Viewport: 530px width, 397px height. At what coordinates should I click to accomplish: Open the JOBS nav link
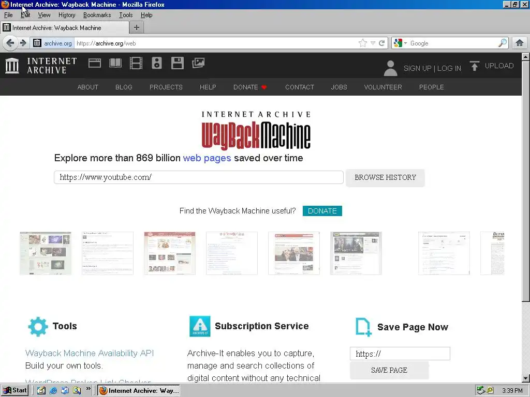pyautogui.click(x=339, y=87)
